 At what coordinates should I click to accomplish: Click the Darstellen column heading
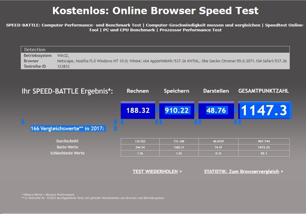click(216, 91)
